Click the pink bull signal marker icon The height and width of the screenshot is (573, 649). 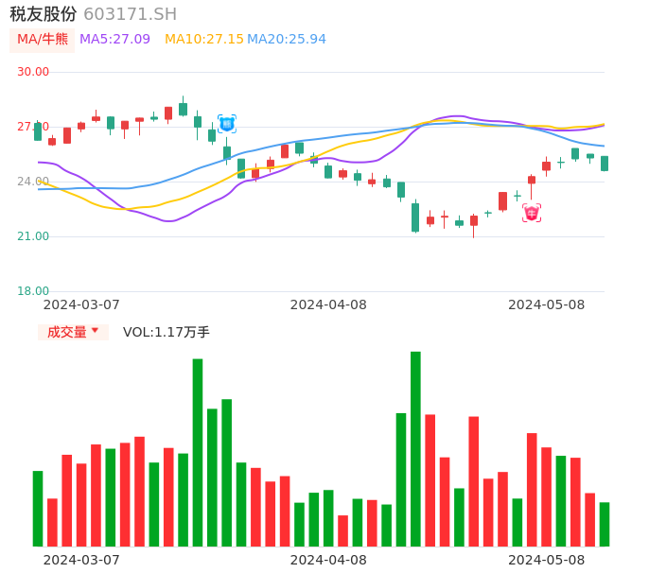(532, 213)
